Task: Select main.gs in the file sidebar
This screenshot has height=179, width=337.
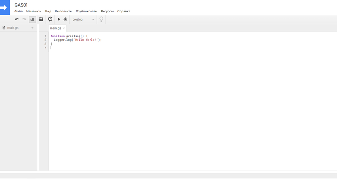Action: (x=13, y=28)
